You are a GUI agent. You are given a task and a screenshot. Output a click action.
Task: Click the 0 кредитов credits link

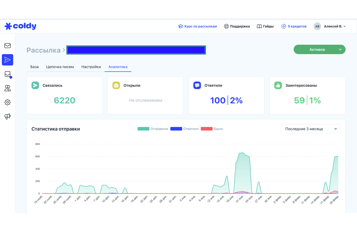pyautogui.click(x=294, y=26)
